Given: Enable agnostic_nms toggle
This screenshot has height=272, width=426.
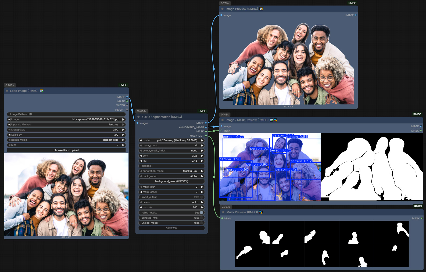Looking at the screenshot, I should click(x=201, y=218).
